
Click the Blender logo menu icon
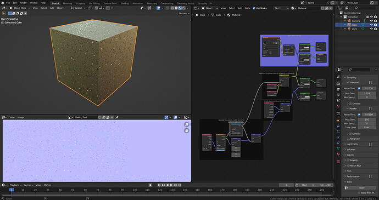coord(2,3)
